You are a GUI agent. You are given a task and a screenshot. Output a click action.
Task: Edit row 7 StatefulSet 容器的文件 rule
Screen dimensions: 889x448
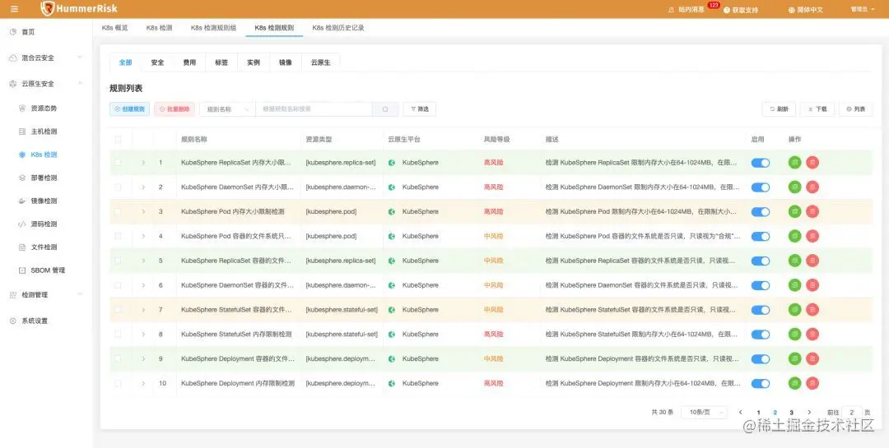click(x=795, y=310)
